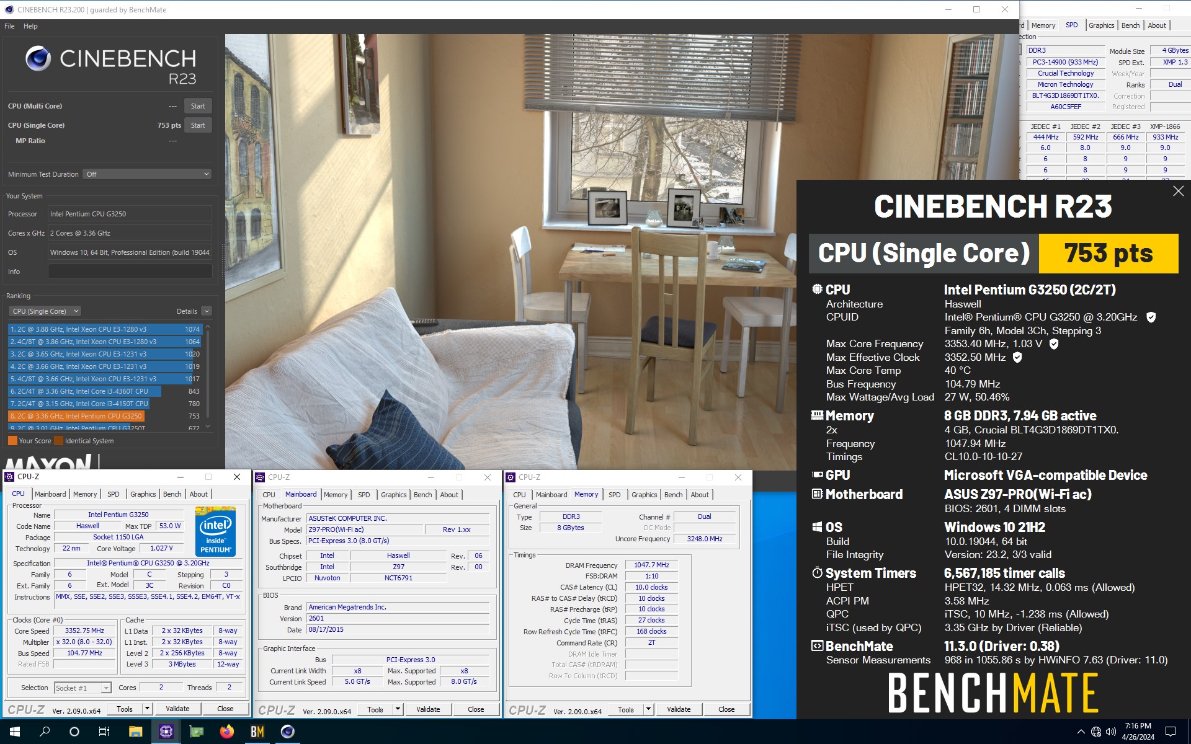Viewport: 1191px width, 744px height.
Task: Open Help menu in Cinebench
Action: [30, 26]
